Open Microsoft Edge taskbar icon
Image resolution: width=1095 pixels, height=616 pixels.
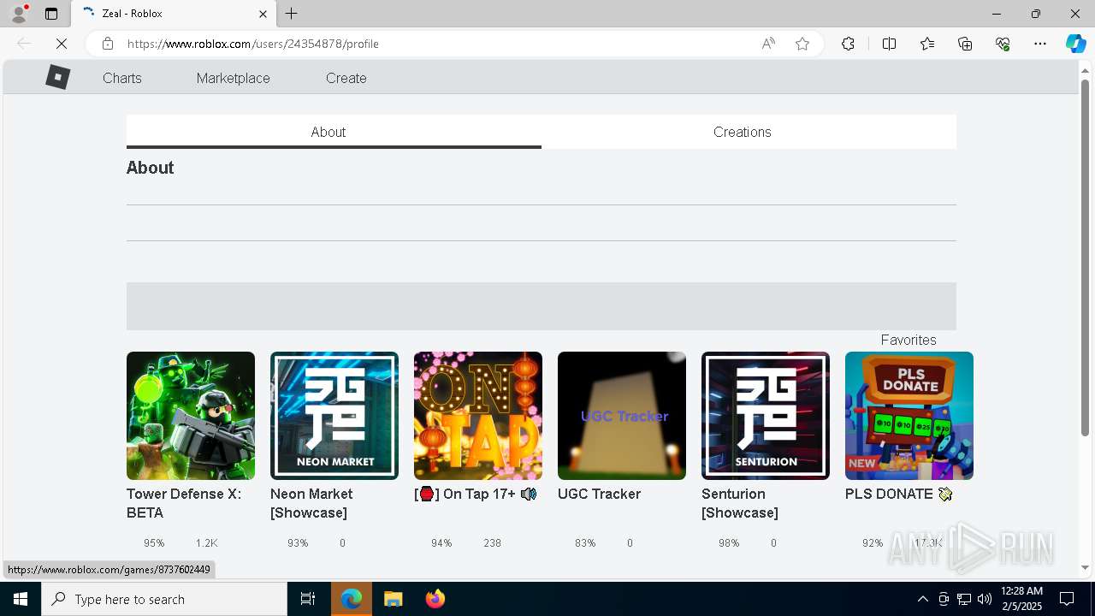coord(352,599)
